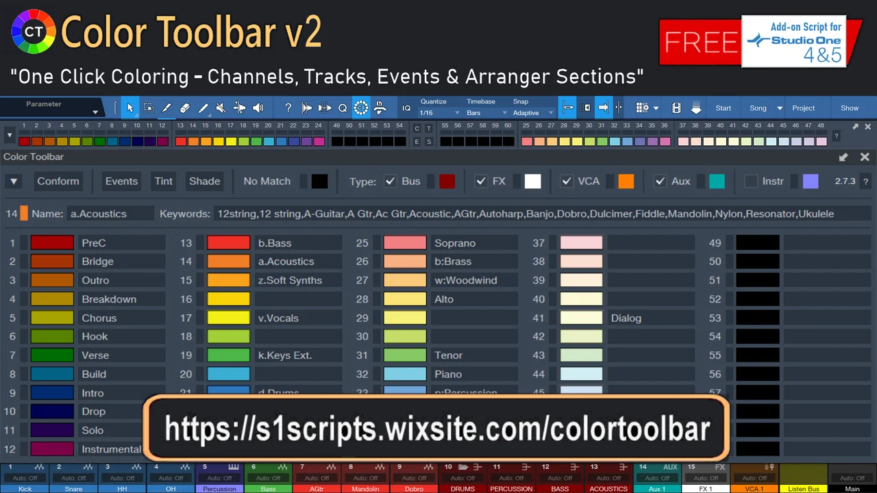Click the highlighted macro gear icon

361,108
